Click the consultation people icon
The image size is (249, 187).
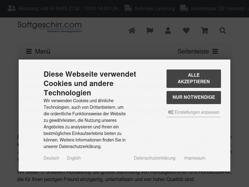[12, 8]
